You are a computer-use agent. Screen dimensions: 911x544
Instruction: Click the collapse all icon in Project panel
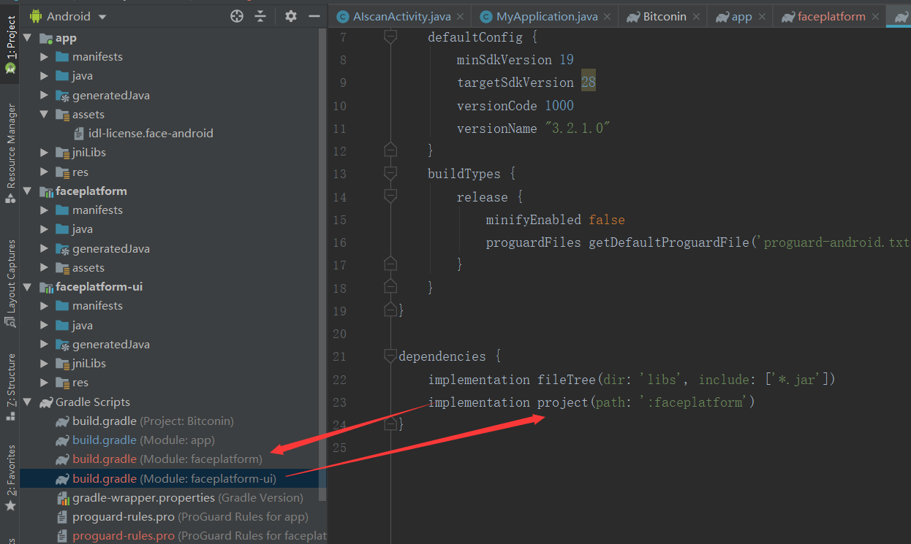[261, 16]
